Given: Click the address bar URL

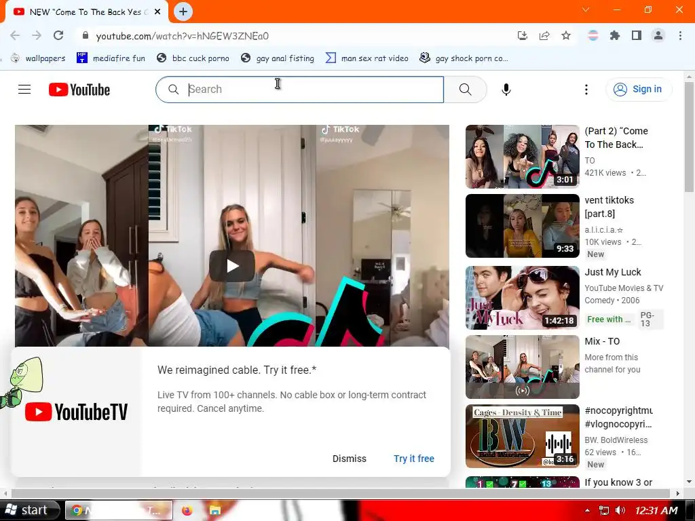Looking at the screenshot, I should [x=182, y=36].
